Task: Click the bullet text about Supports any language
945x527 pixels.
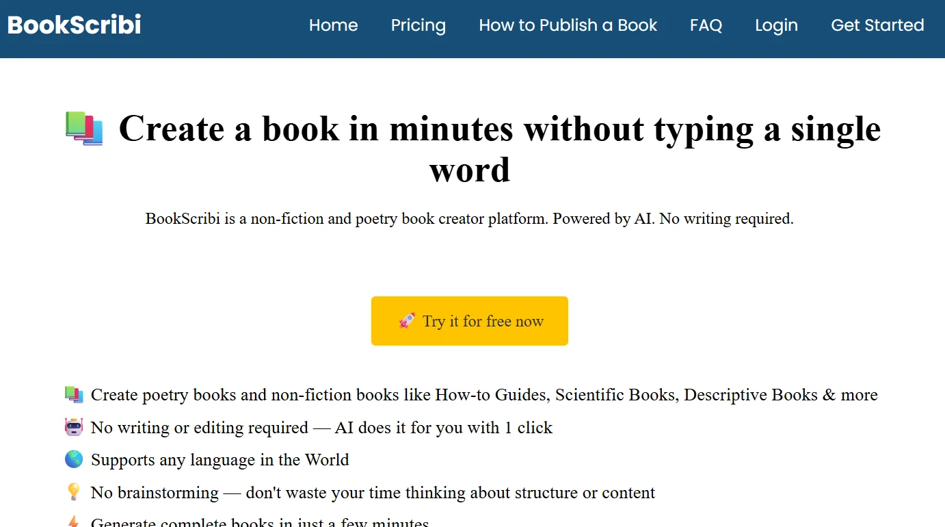Action: tap(220, 459)
